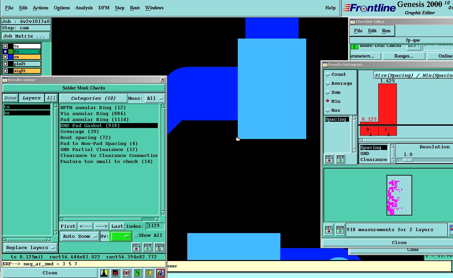This screenshot has width=453, height=278.
Task: Click Job Matrix ... button
Action: [x=26, y=36]
